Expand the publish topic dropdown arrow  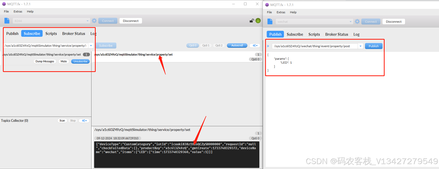361,46
